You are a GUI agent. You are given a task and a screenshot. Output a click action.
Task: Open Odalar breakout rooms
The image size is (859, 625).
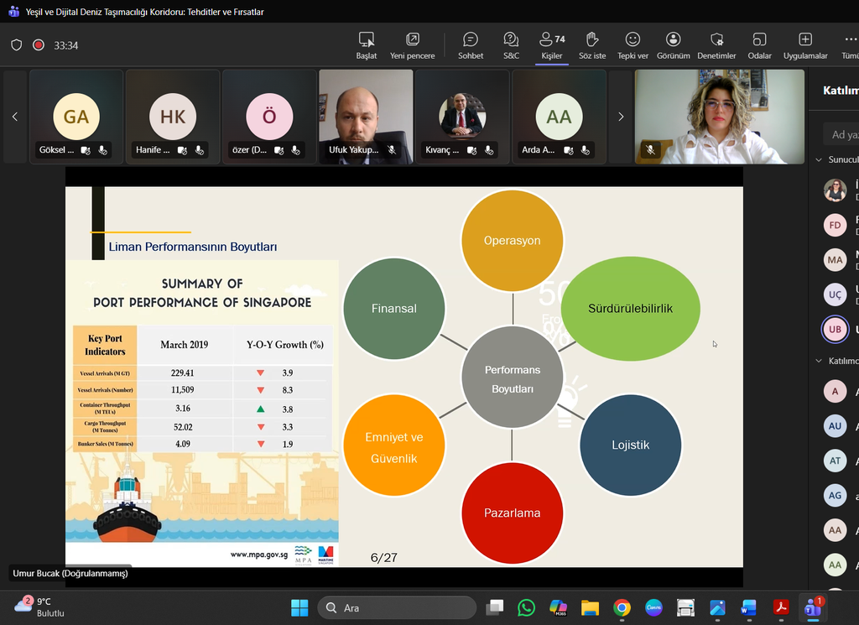(x=759, y=45)
